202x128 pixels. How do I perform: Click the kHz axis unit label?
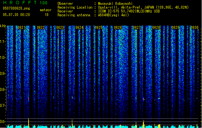point(3,26)
